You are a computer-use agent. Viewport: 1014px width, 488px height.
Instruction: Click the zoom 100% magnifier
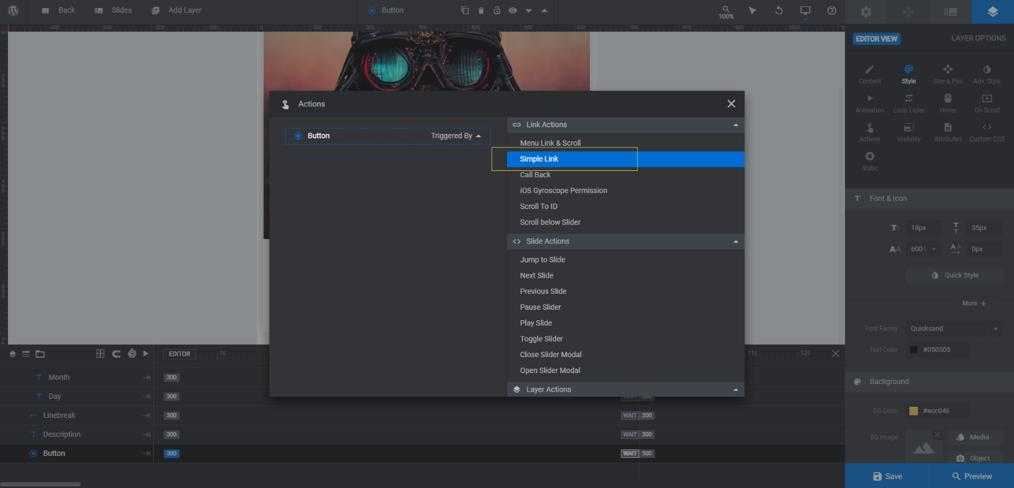(726, 12)
